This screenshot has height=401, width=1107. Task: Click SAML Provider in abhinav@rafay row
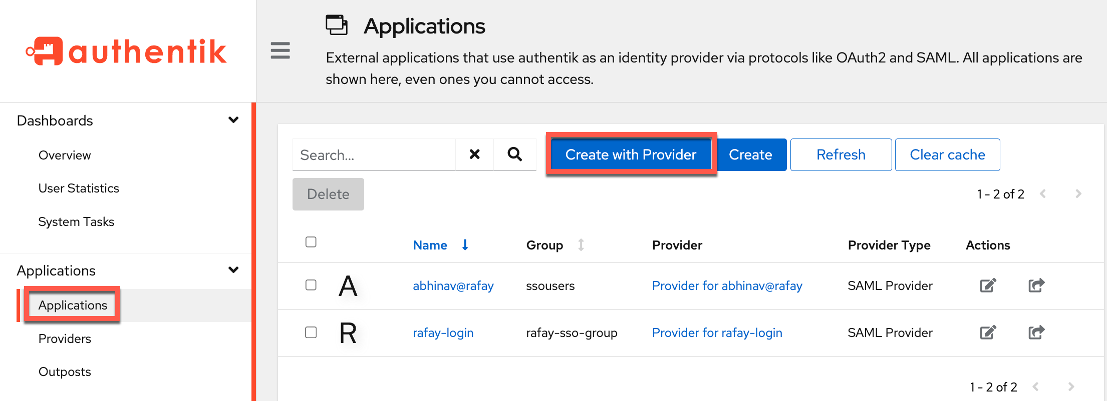coord(890,285)
